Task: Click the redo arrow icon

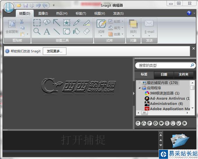Action: (x=45, y=5)
